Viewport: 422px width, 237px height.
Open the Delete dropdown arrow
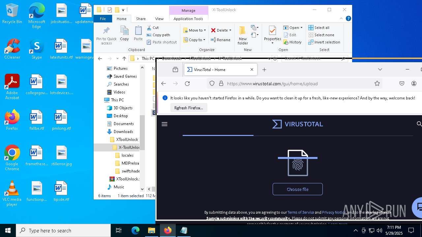tap(230, 30)
